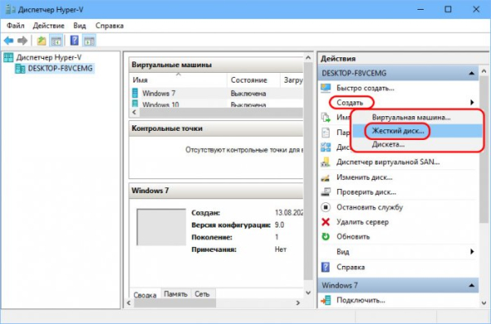The width and height of the screenshot is (491, 324).
Task: Click Подключить... action for Windows 7
Action: click(x=361, y=300)
